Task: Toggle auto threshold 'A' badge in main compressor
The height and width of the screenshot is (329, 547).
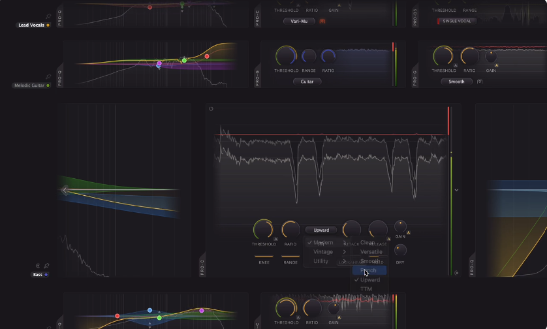Action: (276, 239)
